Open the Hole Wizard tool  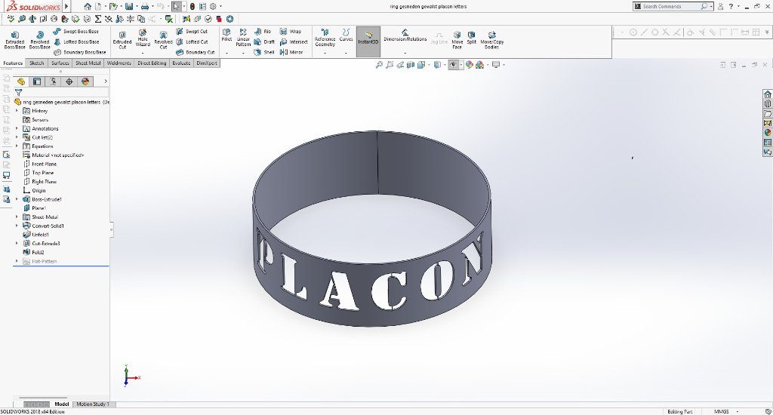tap(143, 38)
